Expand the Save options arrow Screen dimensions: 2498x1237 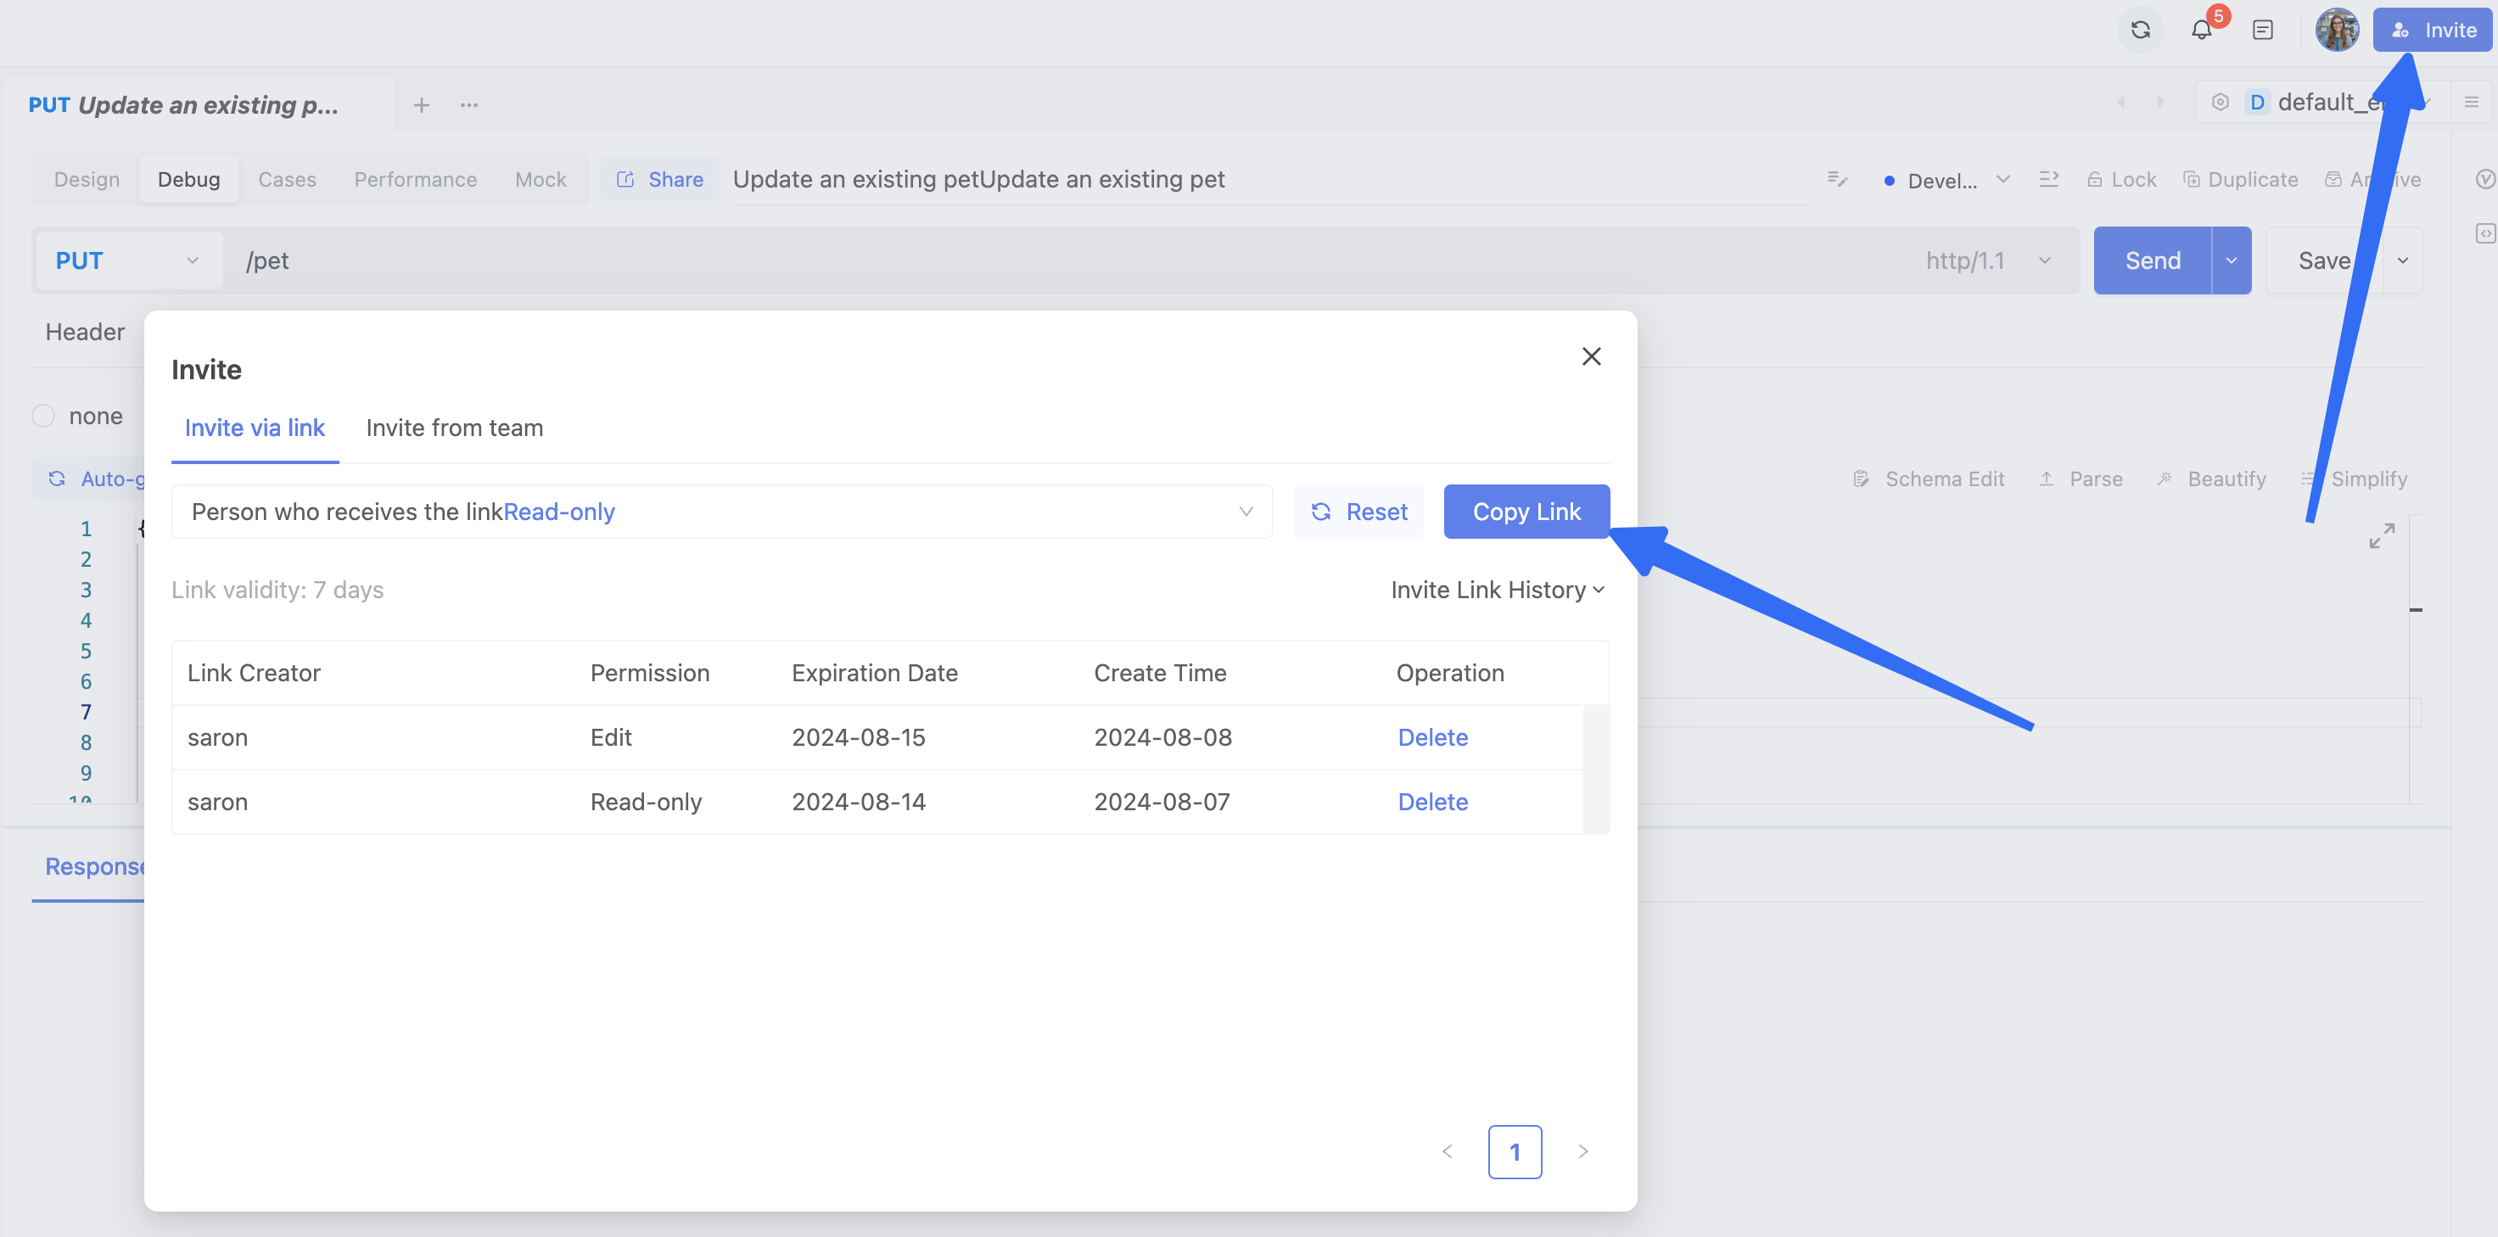2403,260
